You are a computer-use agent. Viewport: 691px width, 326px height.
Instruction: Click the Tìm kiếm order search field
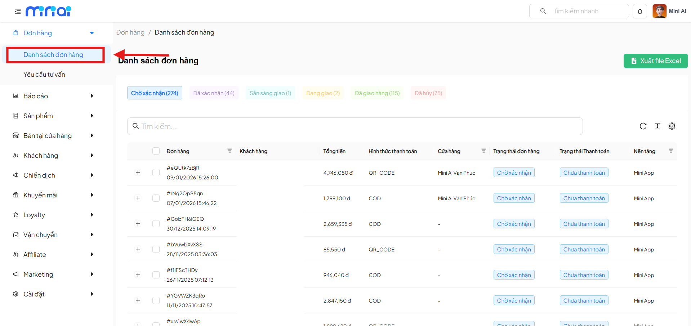355,126
